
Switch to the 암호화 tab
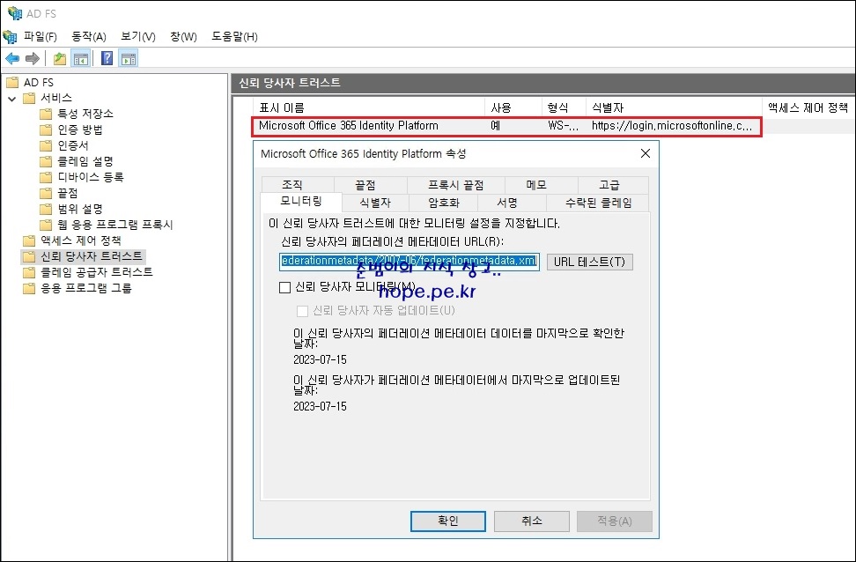[443, 203]
